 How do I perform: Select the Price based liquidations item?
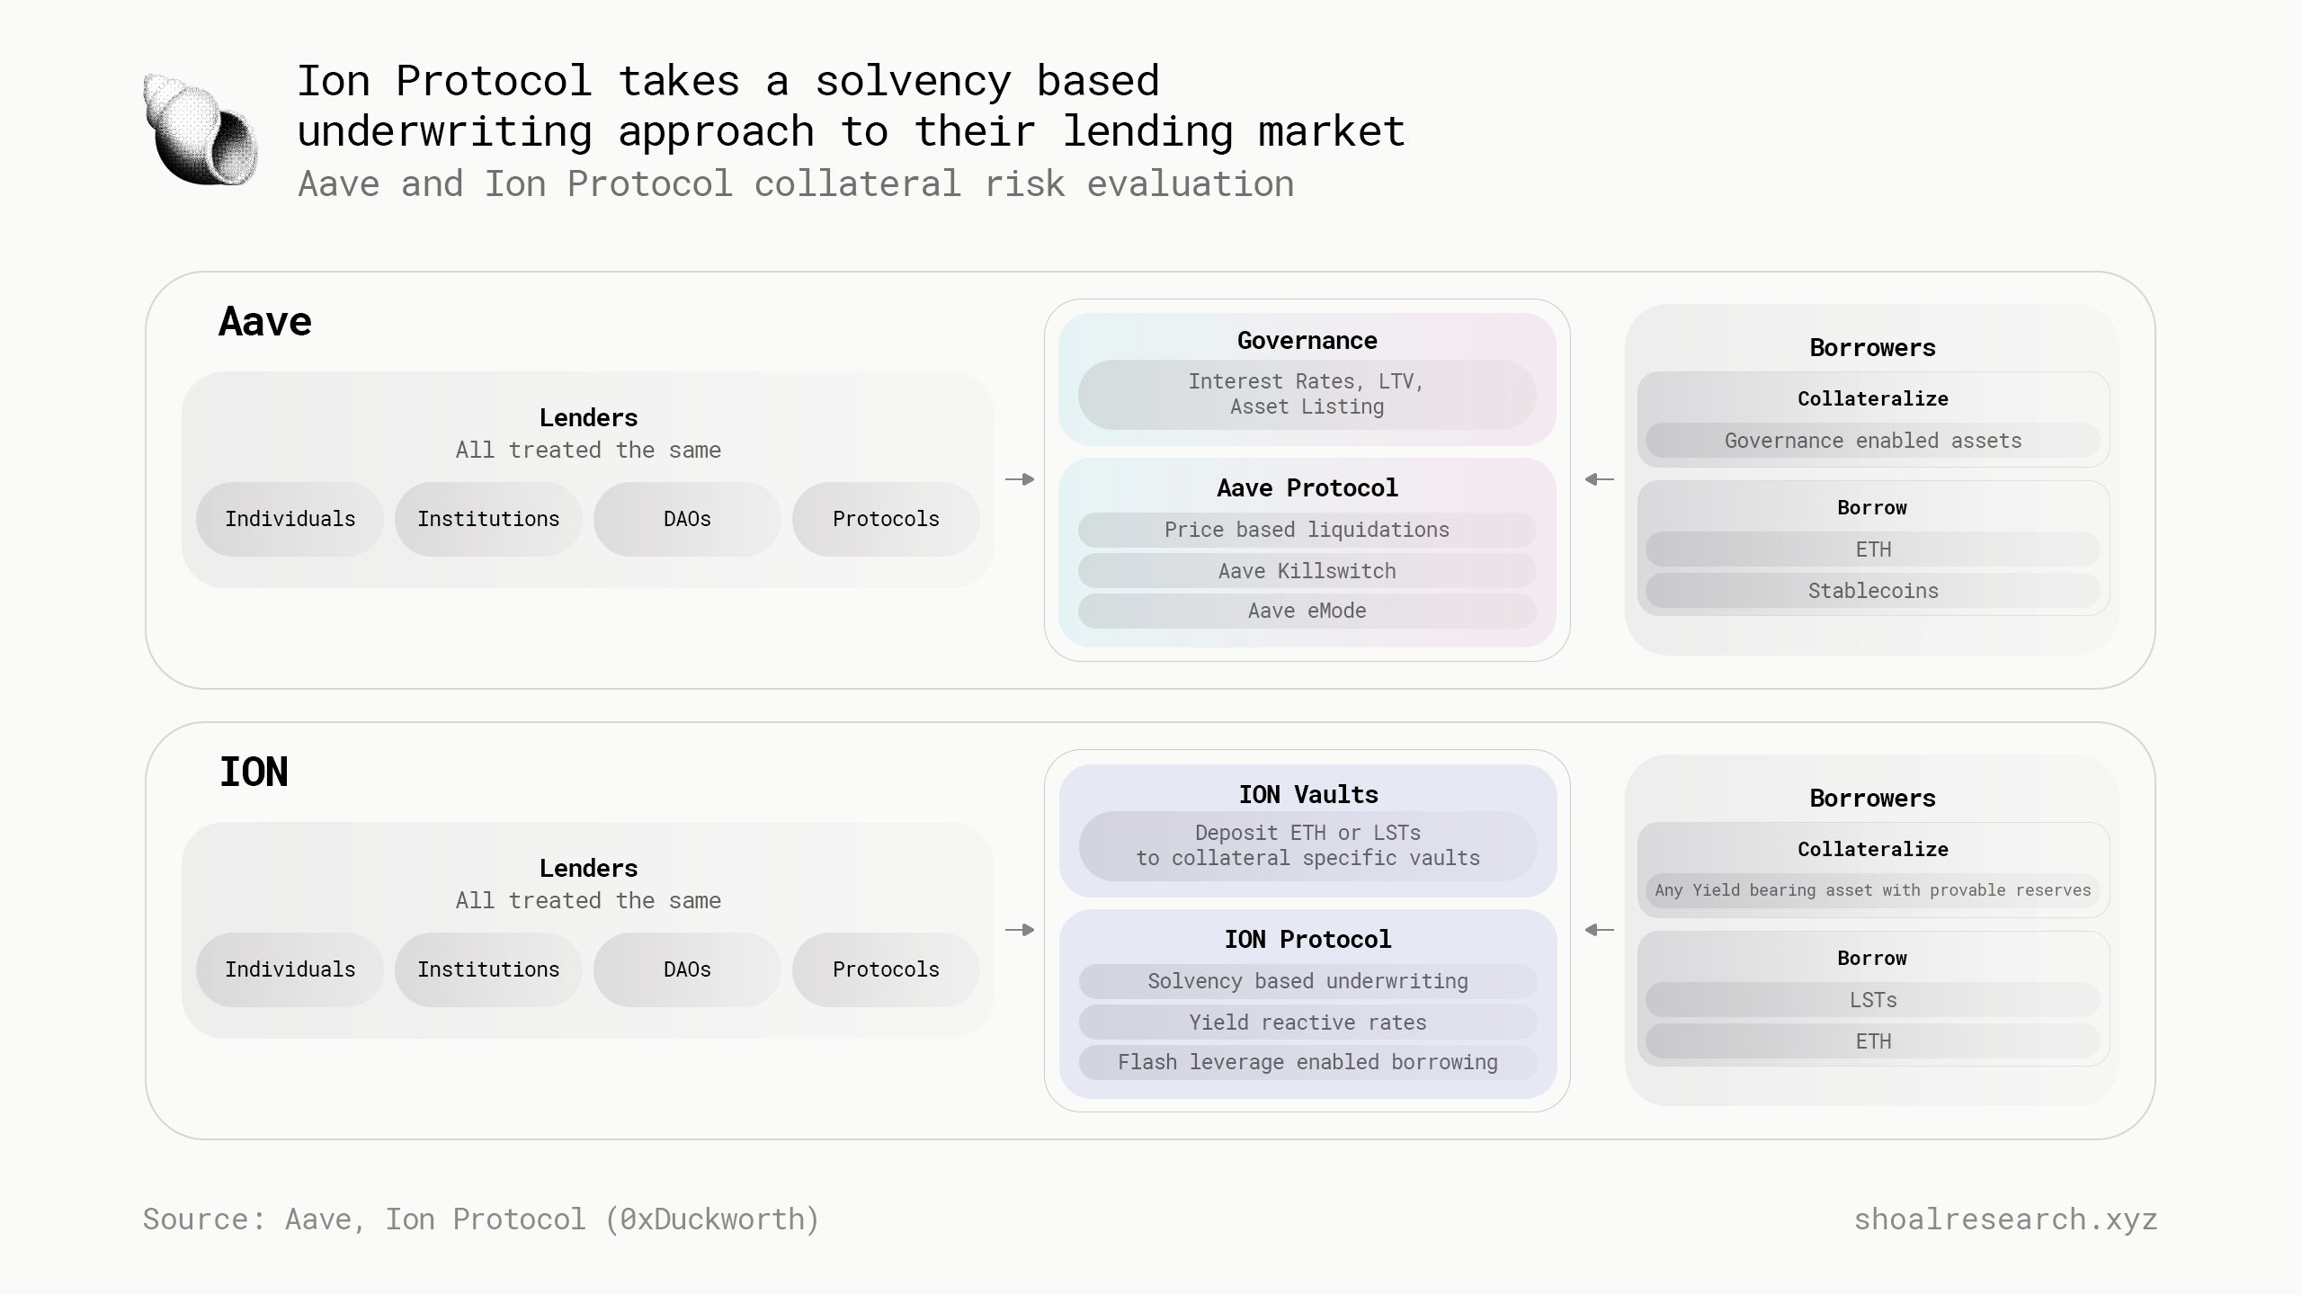click(x=1307, y=530)
